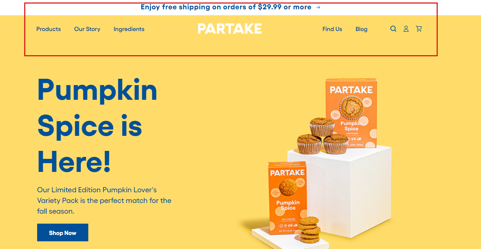
Task: Click the free shipping announcement text
Action: [x=226, y=7]
